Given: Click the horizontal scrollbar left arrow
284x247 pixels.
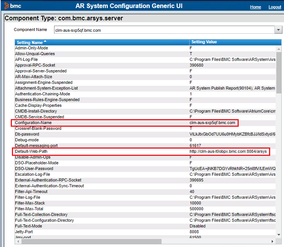Looking at the screenshot, I should 18,241.
